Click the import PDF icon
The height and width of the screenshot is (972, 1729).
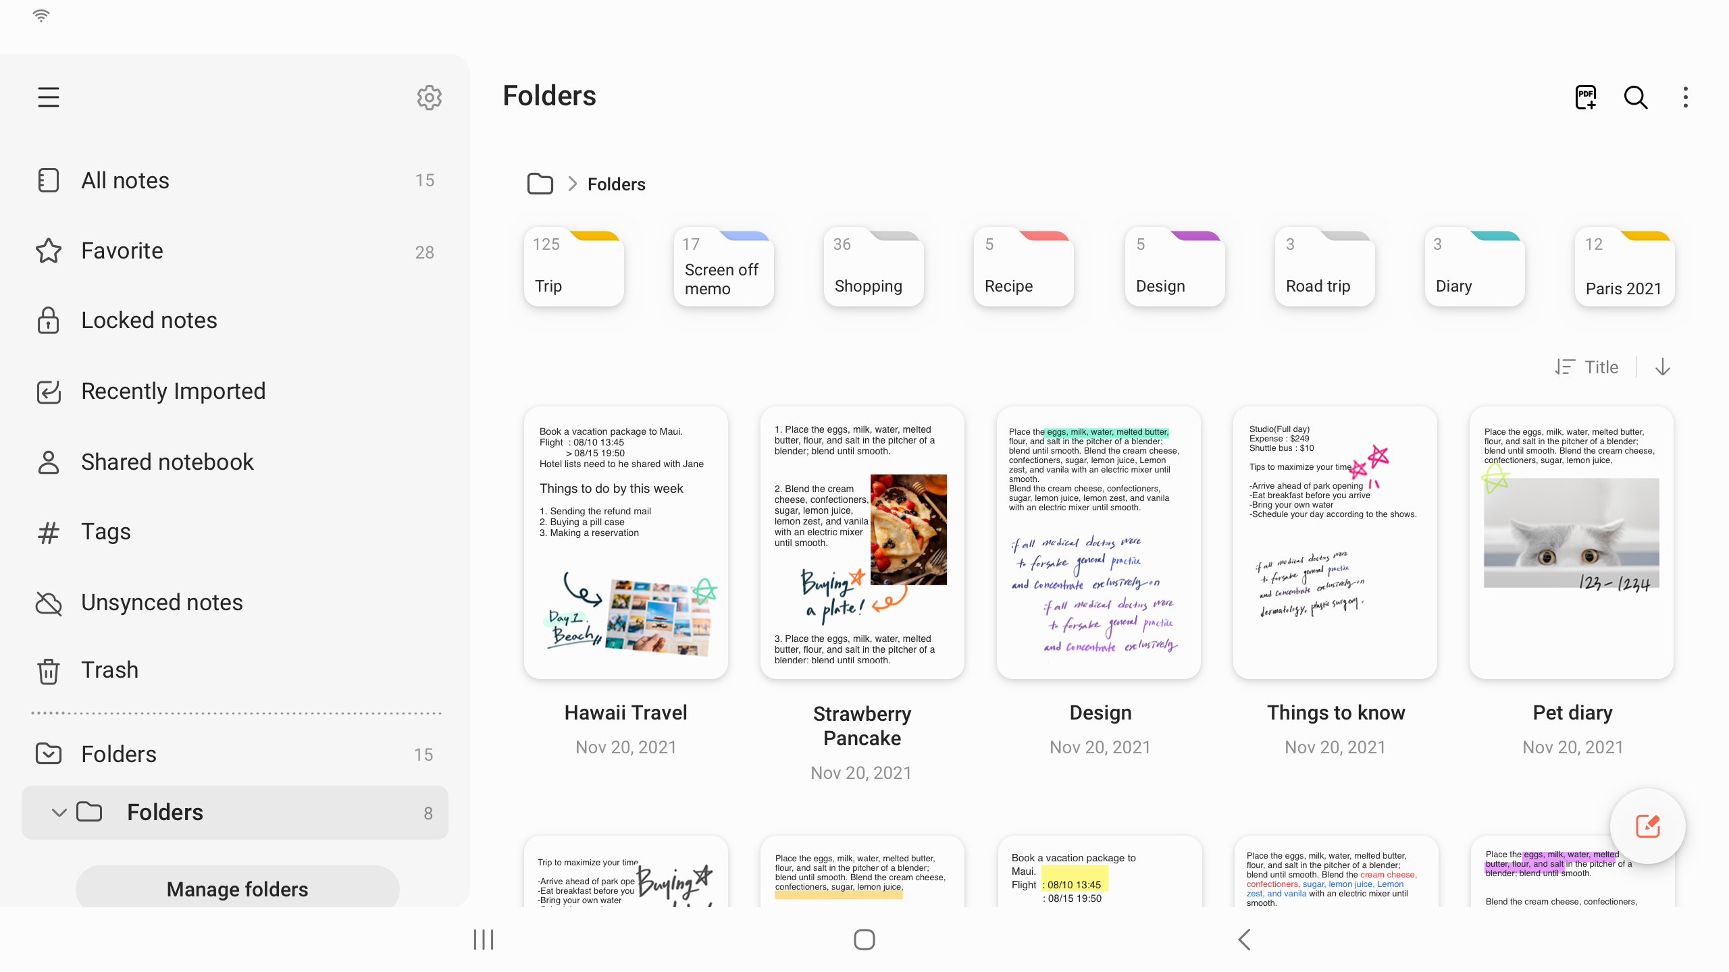(1585, 97)
